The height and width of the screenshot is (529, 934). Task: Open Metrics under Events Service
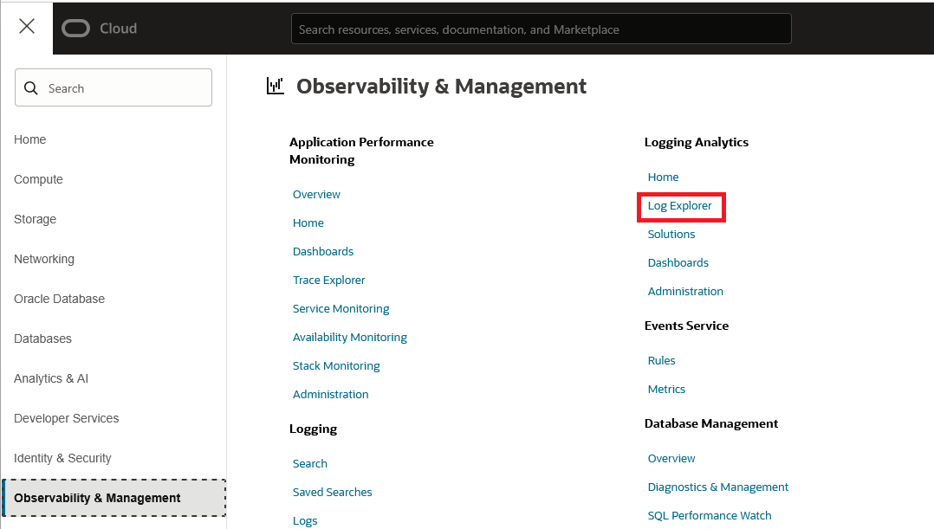(x=666, y=389)
